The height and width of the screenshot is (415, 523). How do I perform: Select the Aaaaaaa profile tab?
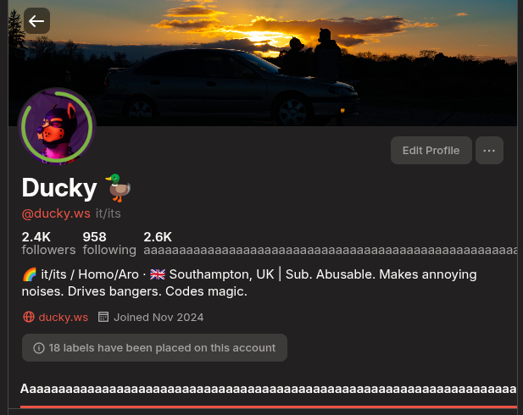pyautogui.click(x=269, y=389)
